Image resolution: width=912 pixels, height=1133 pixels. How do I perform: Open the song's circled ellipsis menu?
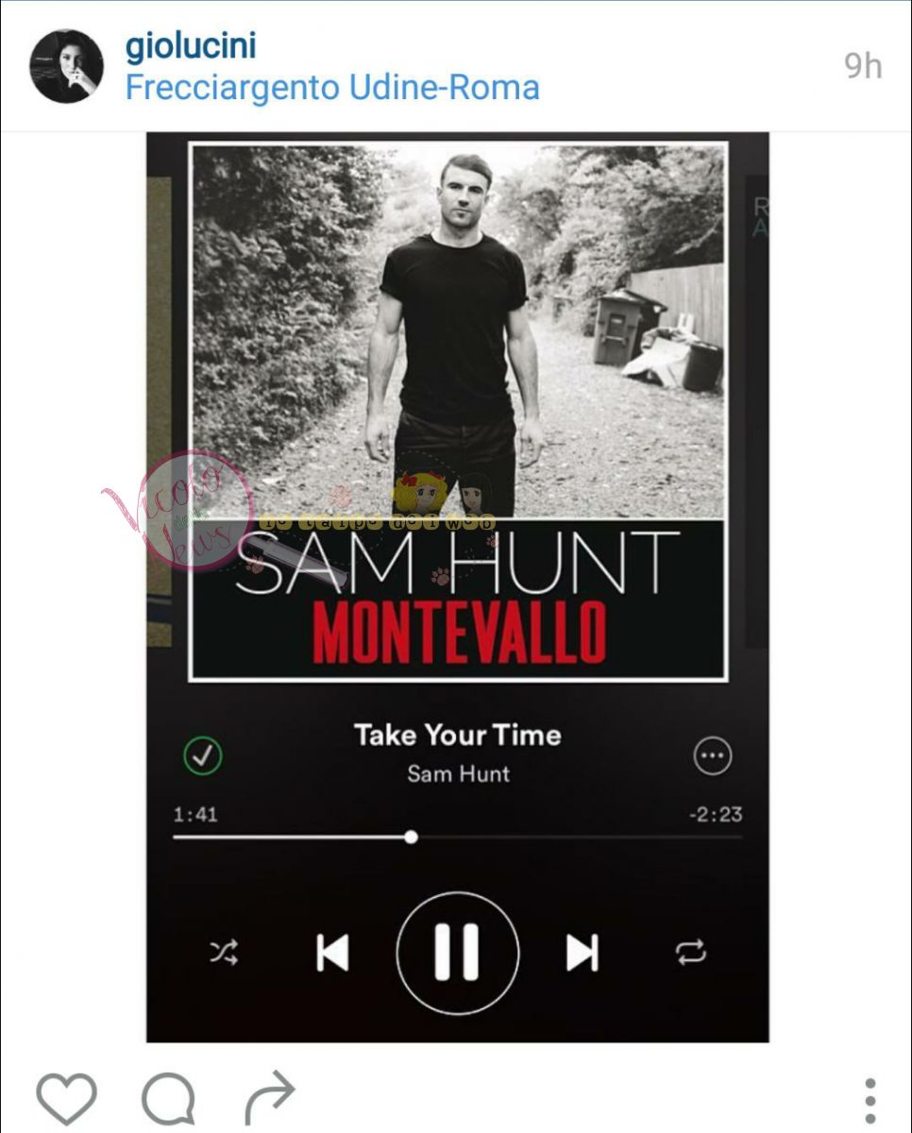[x=713, y=755]
